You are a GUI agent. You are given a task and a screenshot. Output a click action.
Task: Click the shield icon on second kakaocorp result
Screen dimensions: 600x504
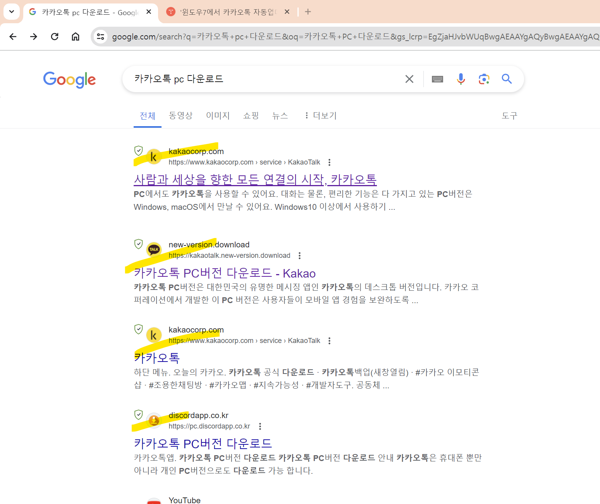[x=139, y=329]
